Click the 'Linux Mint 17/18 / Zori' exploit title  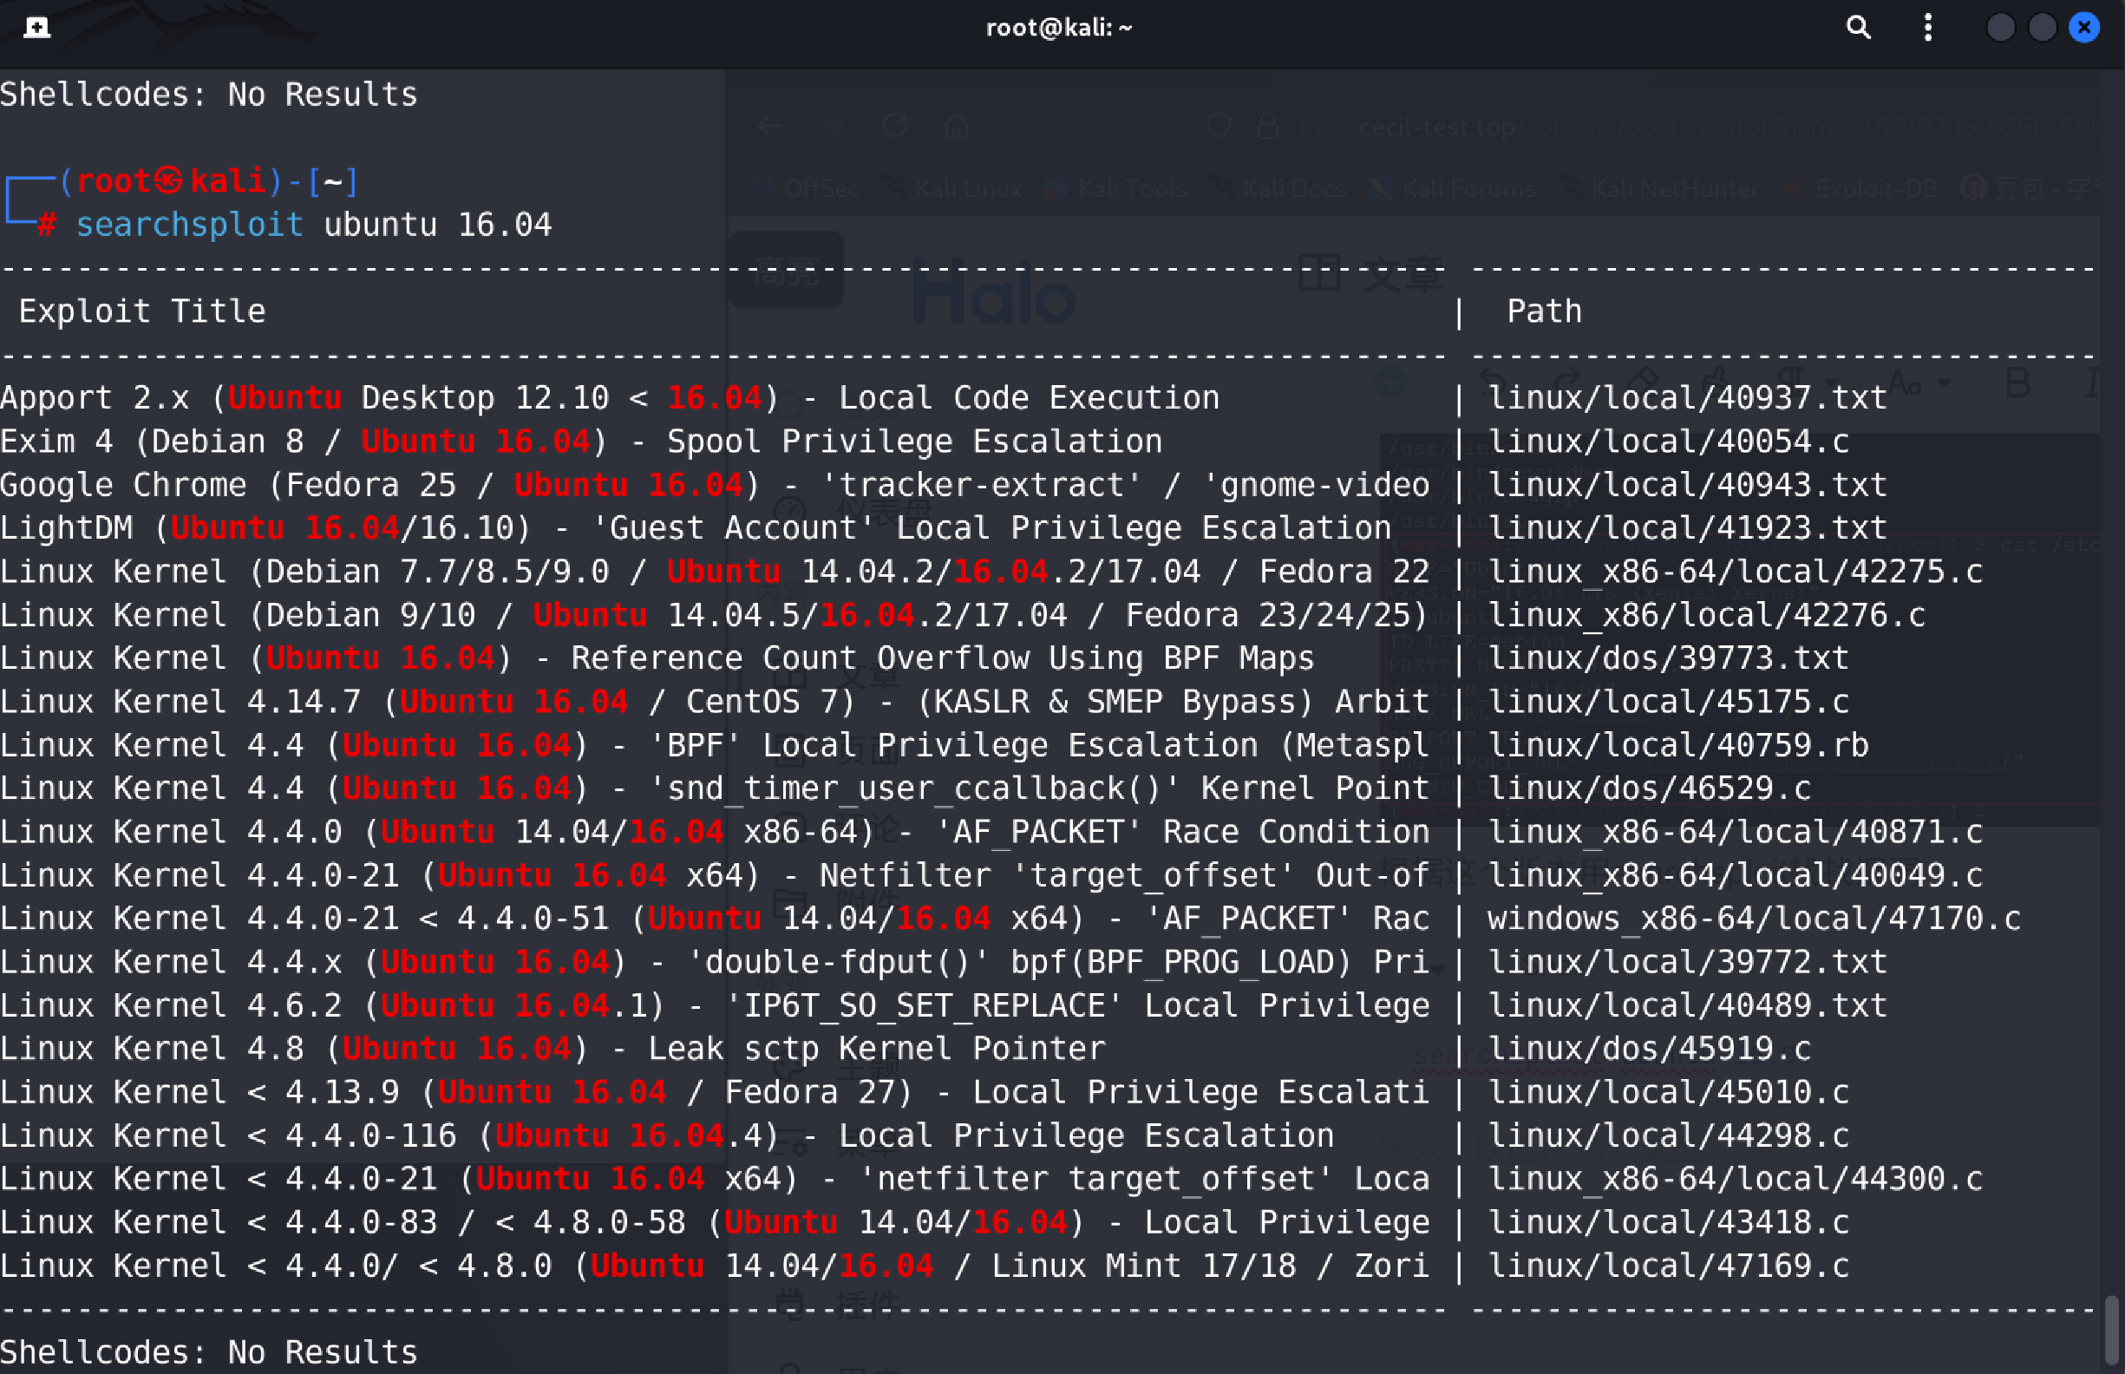(715, 1267)
